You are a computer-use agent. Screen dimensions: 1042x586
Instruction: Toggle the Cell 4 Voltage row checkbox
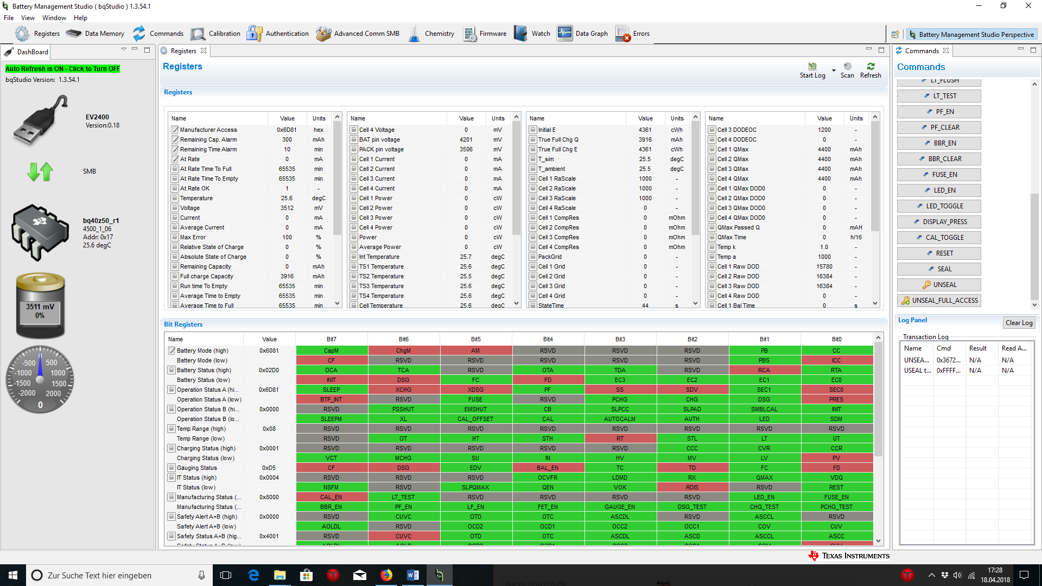pos(354,130)
